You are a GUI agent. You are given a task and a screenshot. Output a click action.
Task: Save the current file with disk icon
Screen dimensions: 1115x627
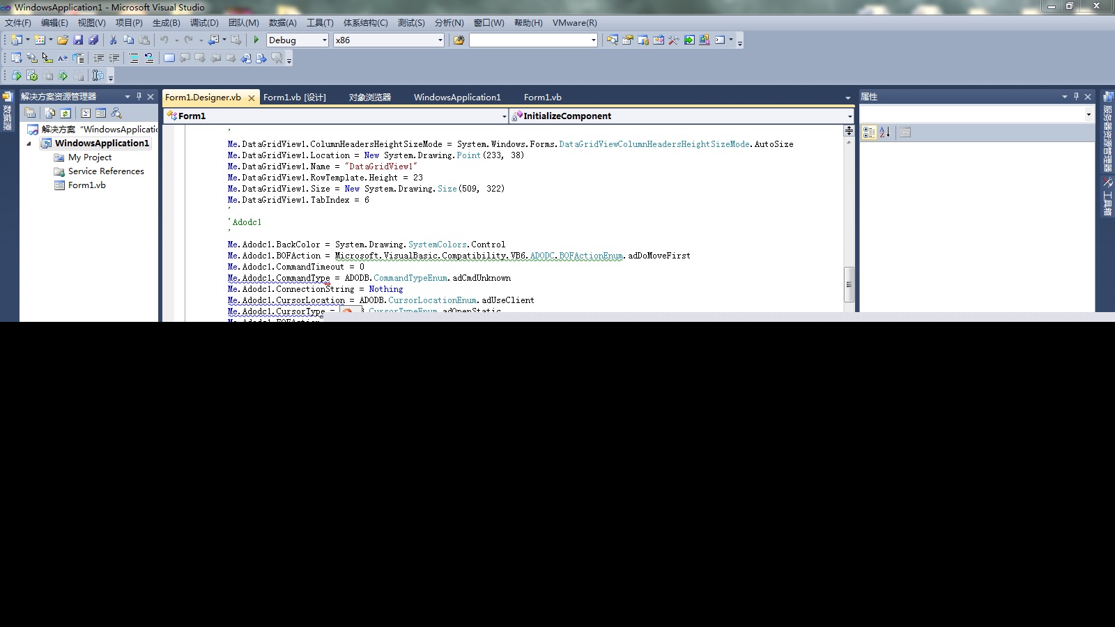click(78, 40)
